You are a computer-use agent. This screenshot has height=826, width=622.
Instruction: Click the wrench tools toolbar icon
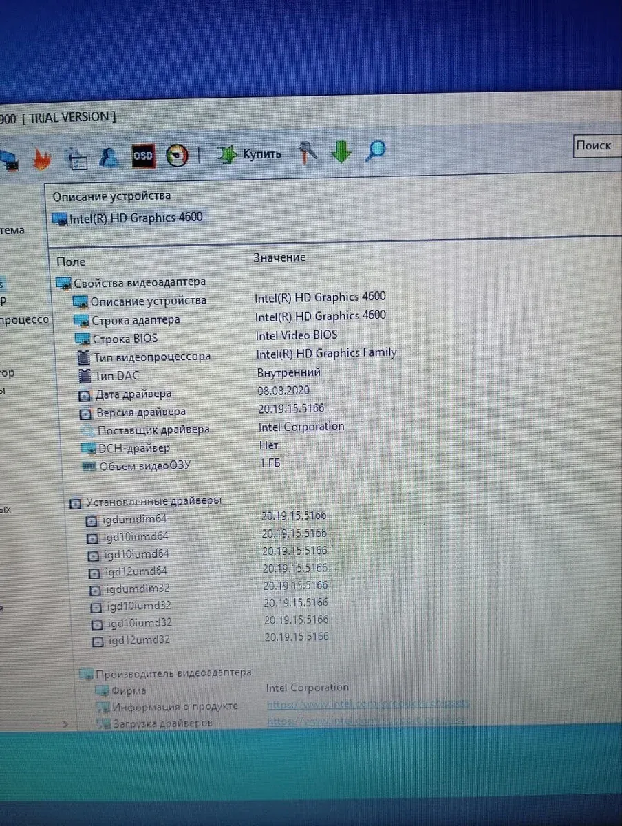(308, 152)
